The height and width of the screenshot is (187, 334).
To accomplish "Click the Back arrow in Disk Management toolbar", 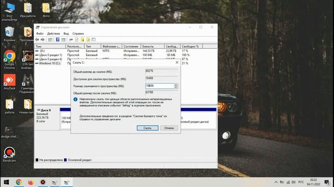I will click(x=37, y=39).
